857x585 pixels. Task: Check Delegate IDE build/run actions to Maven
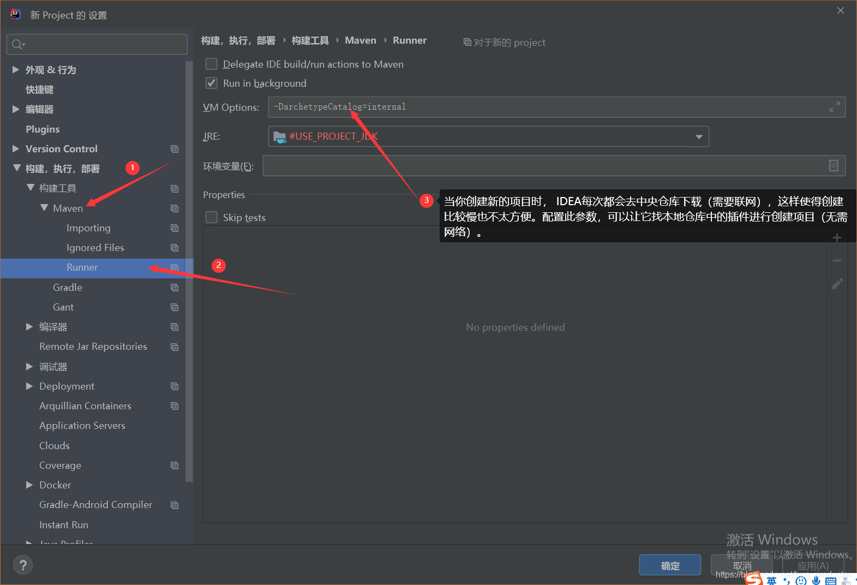point(212,64)
